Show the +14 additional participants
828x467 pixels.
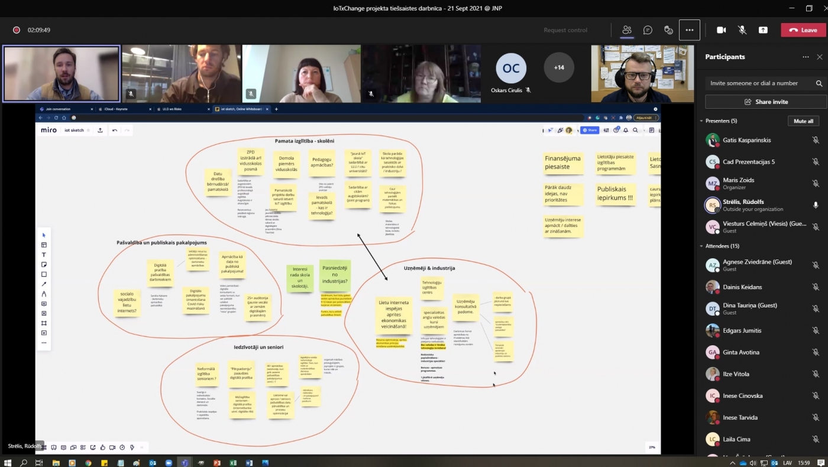559,67
